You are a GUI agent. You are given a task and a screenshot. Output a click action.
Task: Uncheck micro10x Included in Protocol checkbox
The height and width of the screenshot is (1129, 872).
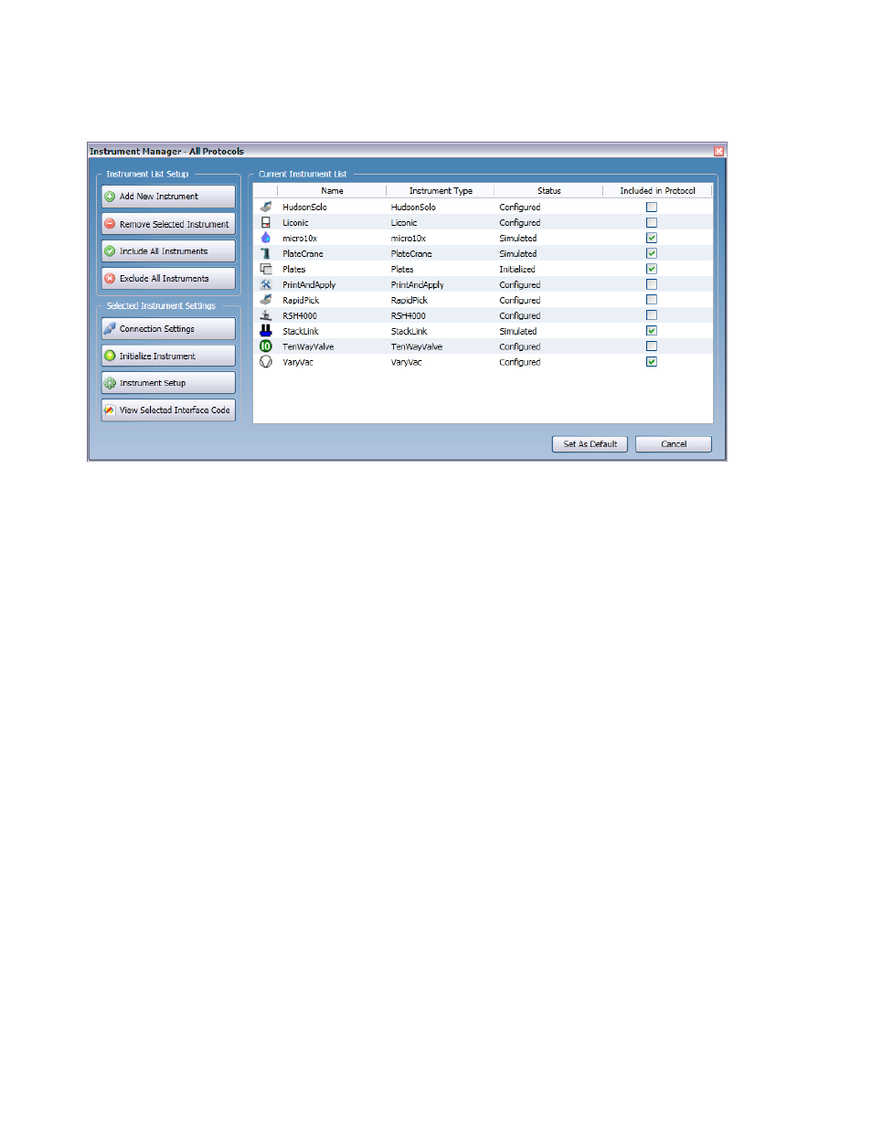pyautogui.click(x=652, y=238)
